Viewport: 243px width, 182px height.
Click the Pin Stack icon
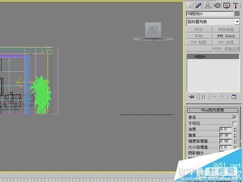click(x=191, y=97)
